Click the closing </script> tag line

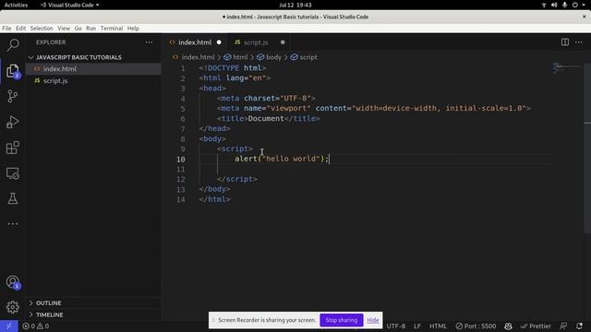[x=237, y=179]
